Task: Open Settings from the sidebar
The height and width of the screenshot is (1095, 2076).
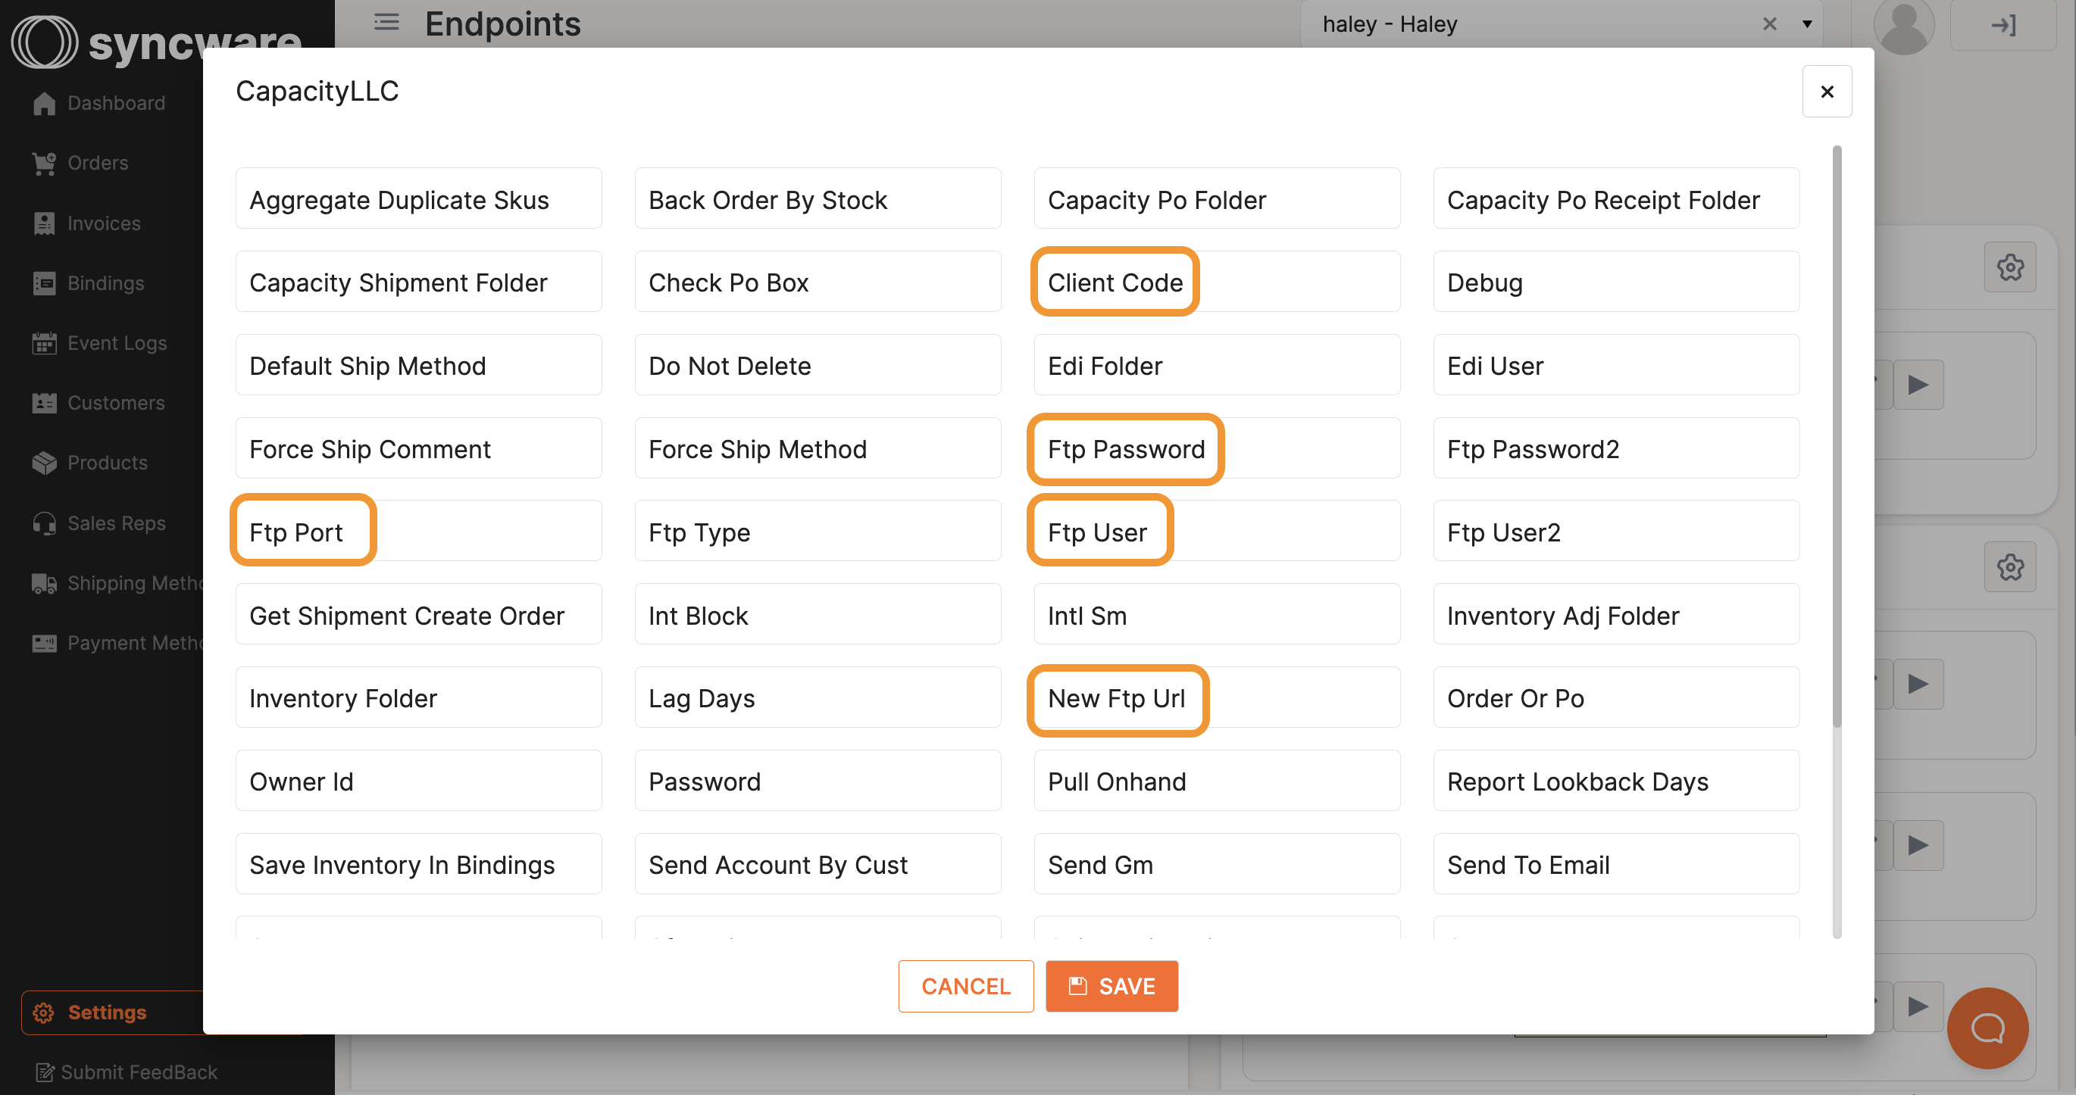Action: tap(105, 1012)
